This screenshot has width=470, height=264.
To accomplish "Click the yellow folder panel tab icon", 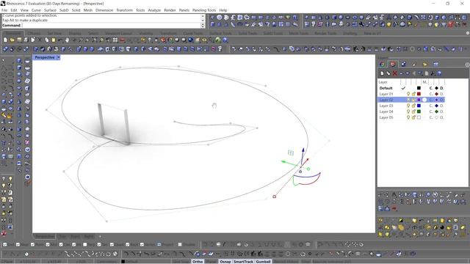I will [424, 64].
